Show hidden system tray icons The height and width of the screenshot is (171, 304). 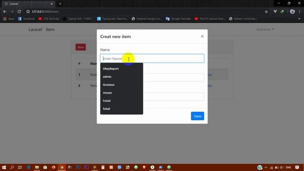(x=266, y=167)
